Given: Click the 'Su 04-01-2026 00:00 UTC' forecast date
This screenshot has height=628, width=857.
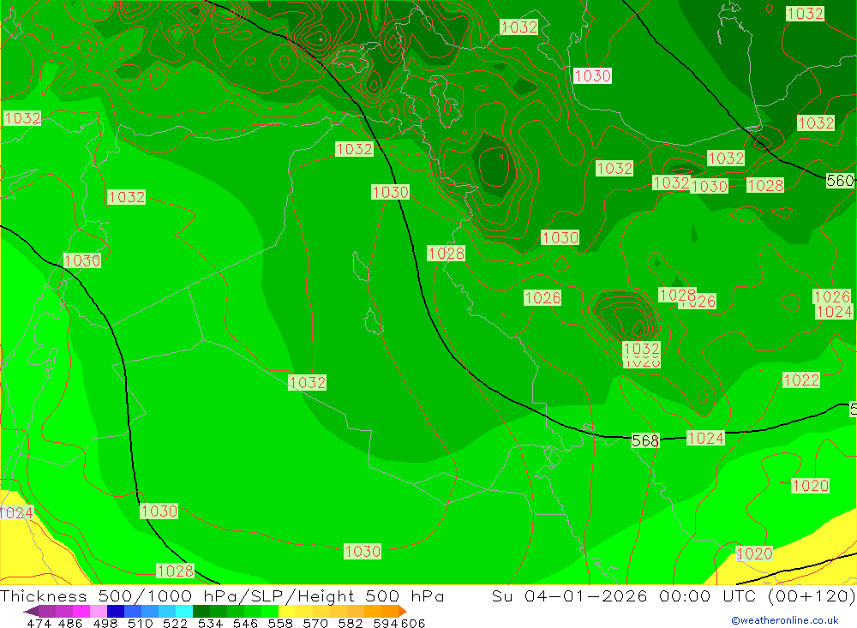Looking at the screenshot, I should pyautogui.click(x=624, y=595).
